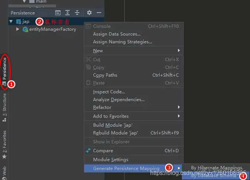Choose Cut in context menu
250x180 pixels.
click(x=134, y=59)
